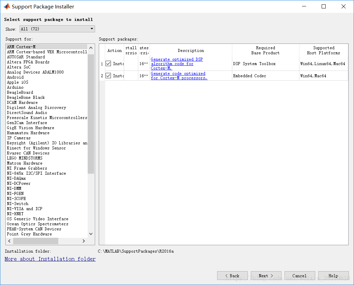Viewport: 354px width, 285px height.
Task: Select GenICam Interface entry
Action: click(x=47, y=123)
